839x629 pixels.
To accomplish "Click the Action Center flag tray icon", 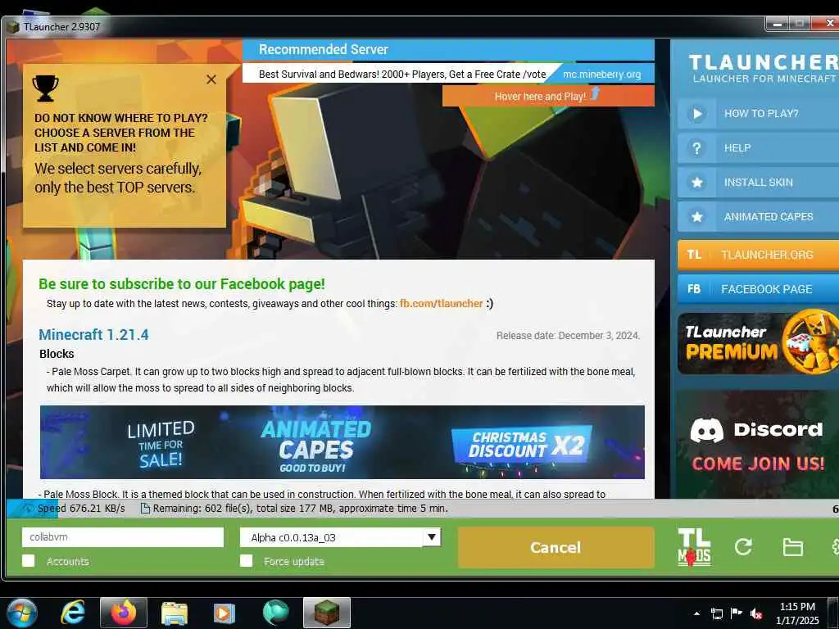I will click(737, 613).
